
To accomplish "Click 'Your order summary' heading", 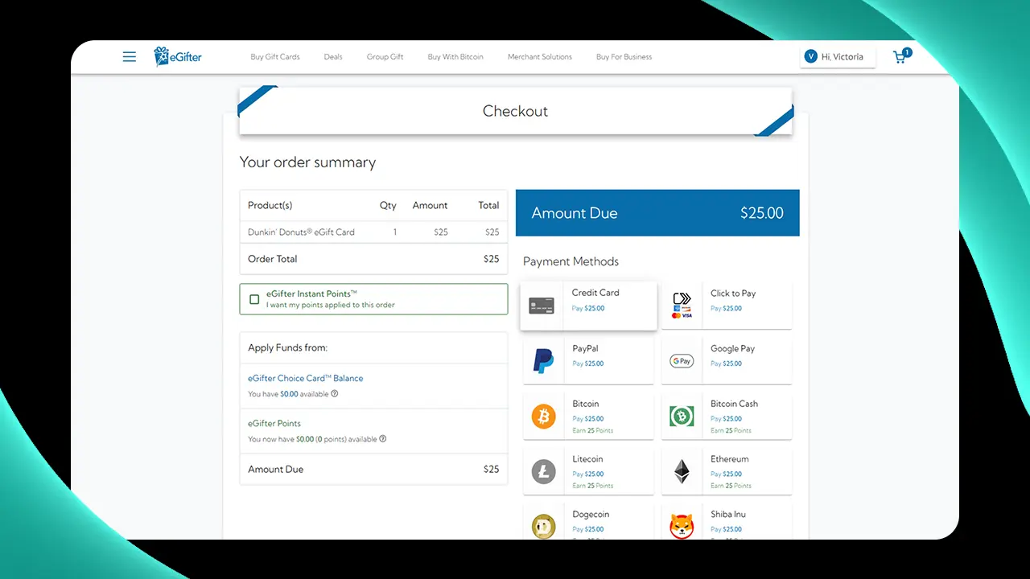I will coord(307,162).
